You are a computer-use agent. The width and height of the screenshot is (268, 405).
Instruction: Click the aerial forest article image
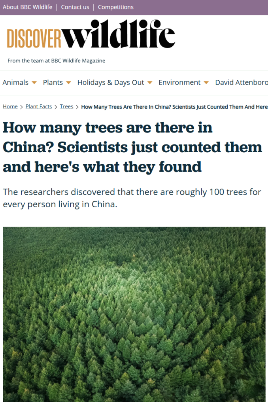[x=134, y=314]
